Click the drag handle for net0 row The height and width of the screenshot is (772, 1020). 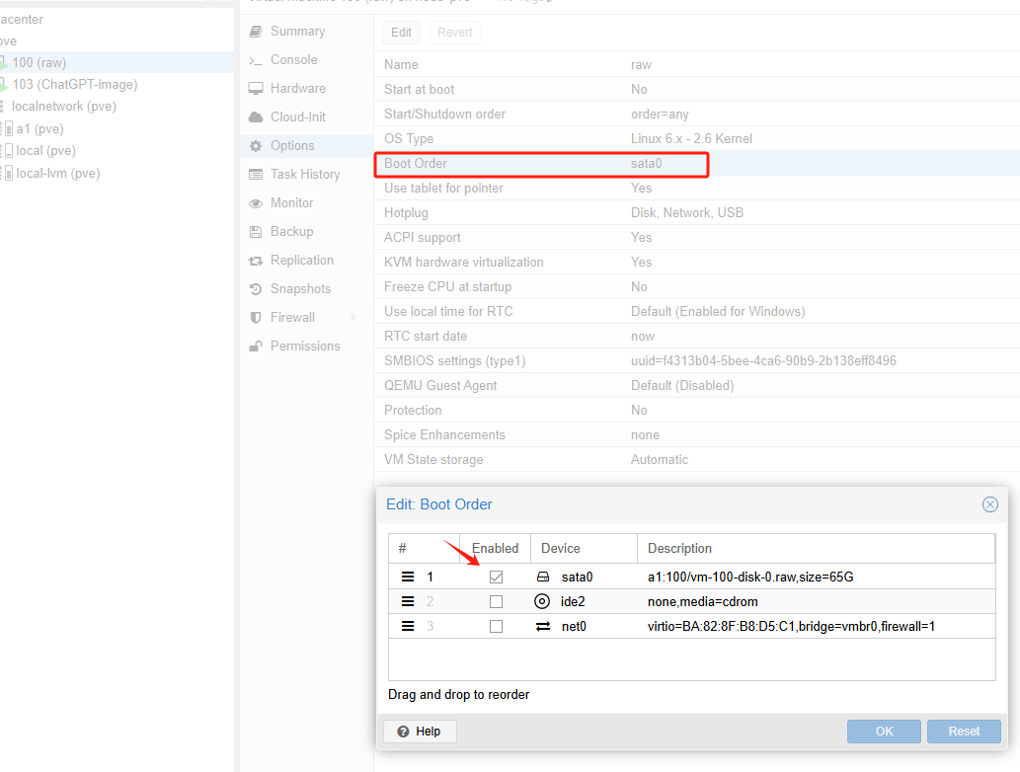click(408, 626)
